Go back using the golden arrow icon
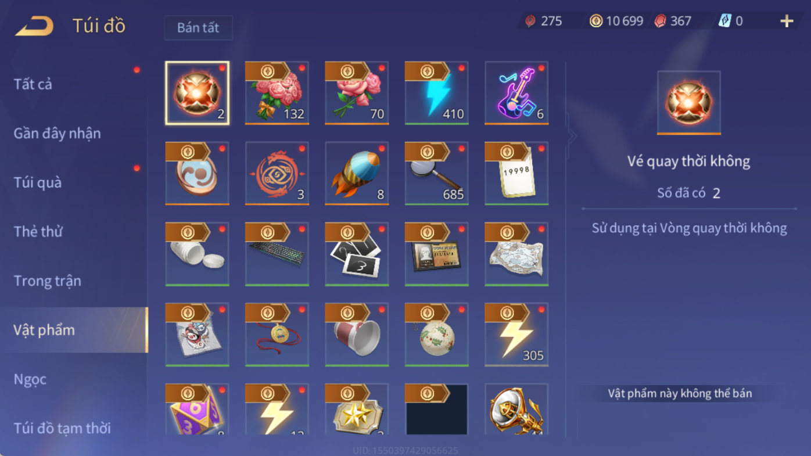Screen dimensions: 811x456 (34, 26)
